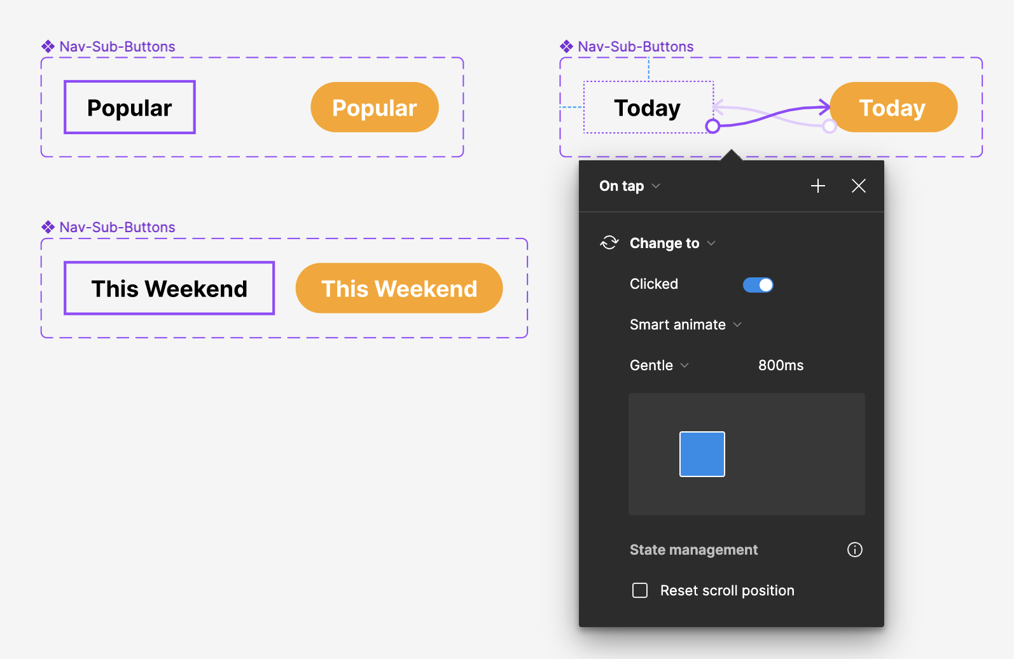1014x659 pixels.
Task: Toggle the Clicked property switch
Action: [758, 284]
